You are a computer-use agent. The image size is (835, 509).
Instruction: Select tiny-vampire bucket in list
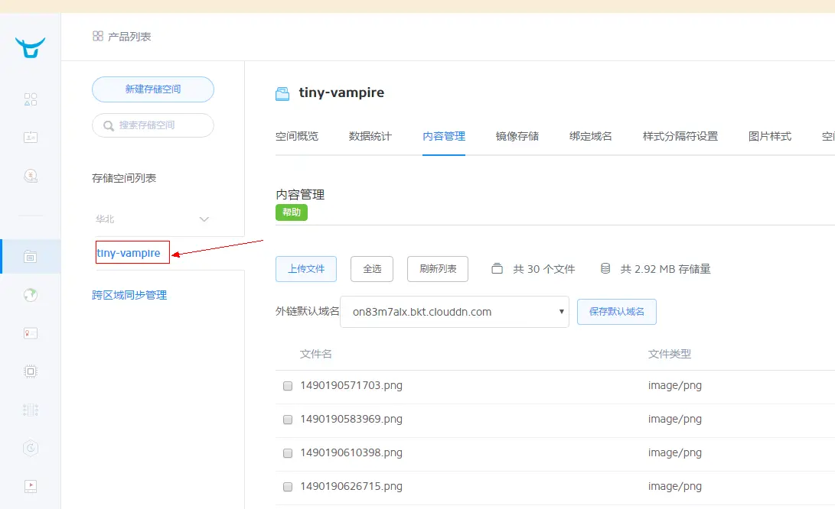click(129, 253)
